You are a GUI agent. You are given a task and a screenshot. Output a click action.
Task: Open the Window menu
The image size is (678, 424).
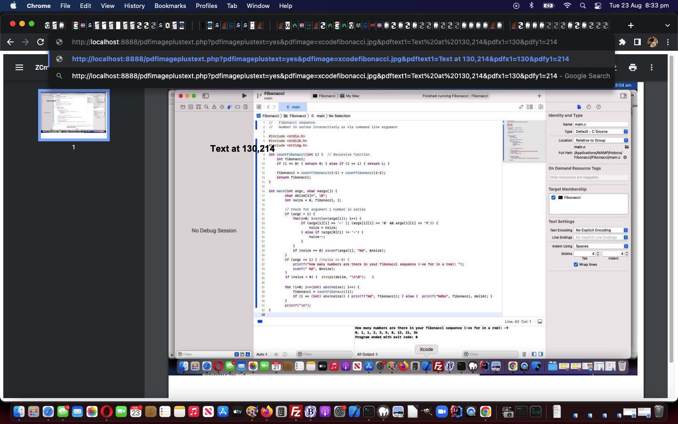tap(258, 6)
